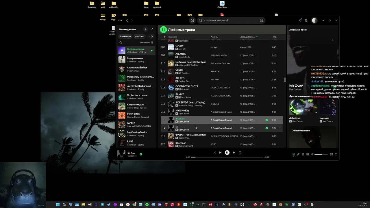This screenshot has width=370, height=208.
Task: Sort tracks by Дата добавления column
Action: tap(249, 37)
